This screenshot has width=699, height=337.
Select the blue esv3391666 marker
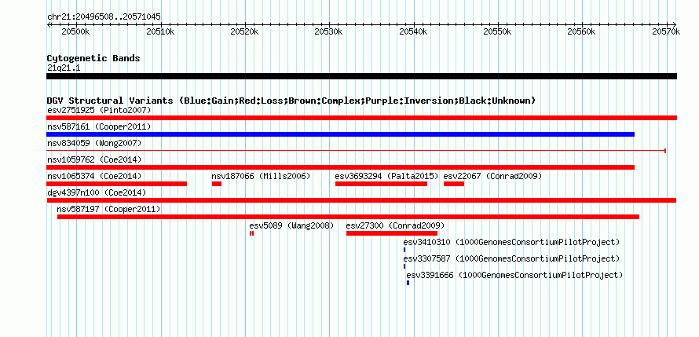[x=408, y=283]
